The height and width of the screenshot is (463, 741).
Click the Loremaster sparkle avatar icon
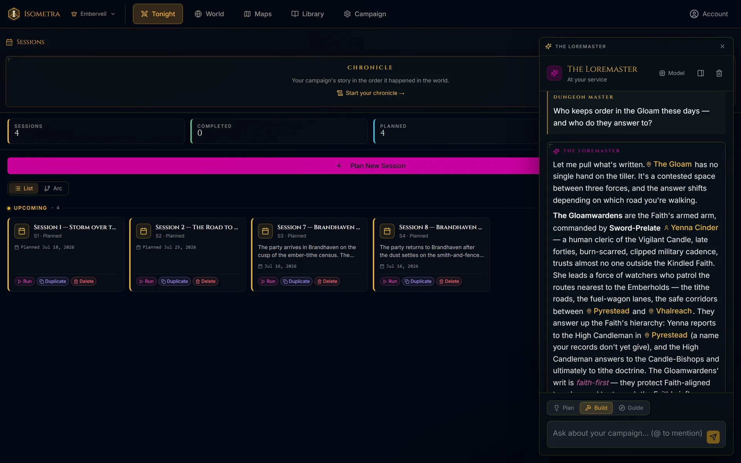pos(554,73)
